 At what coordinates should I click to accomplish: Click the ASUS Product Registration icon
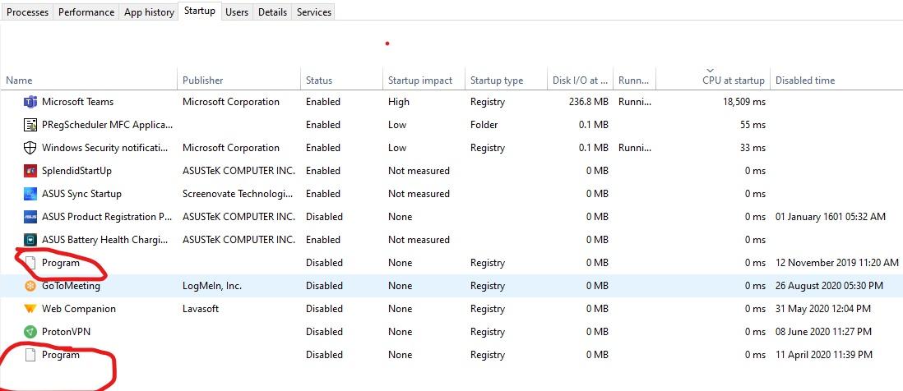(30, 217)
